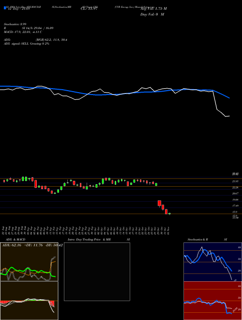This screenshot has width=242, height=320.
Task: Open the red RSI chart panel
Action: (x=212, y=301)
